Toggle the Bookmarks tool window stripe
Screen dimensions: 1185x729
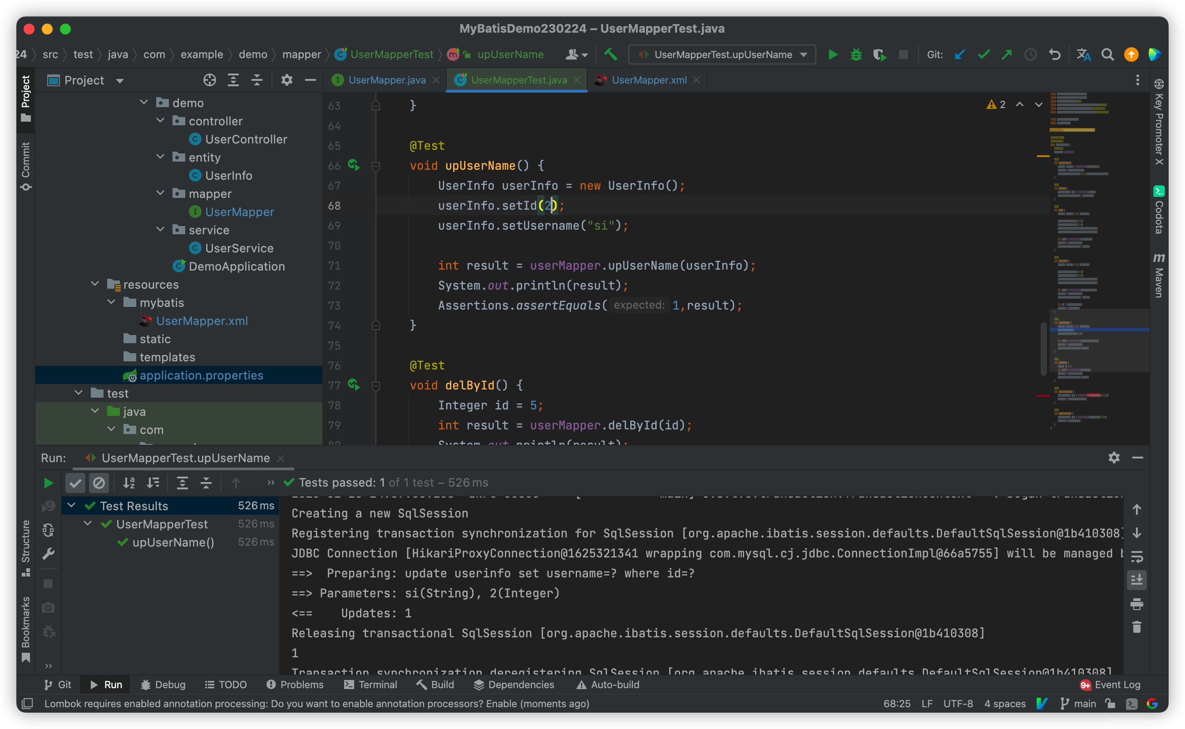[25, 629]
